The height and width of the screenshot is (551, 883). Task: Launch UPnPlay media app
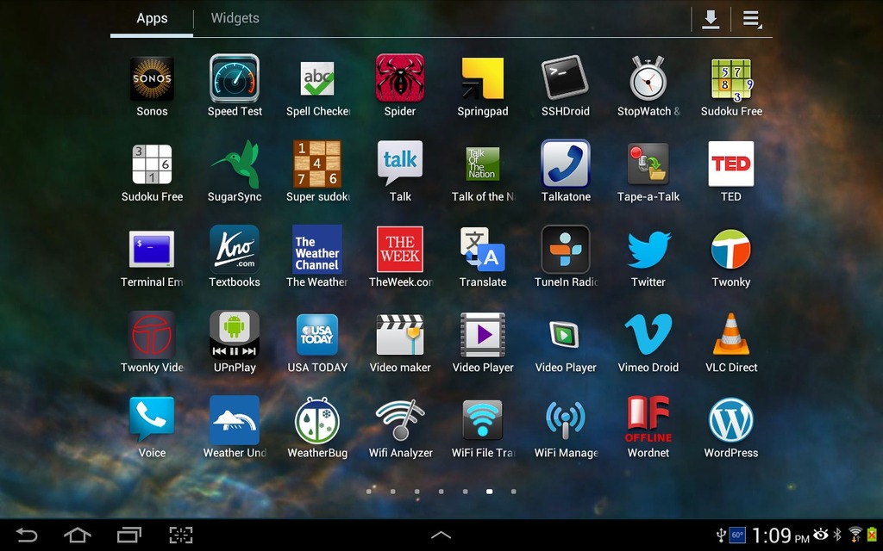coord(235,343)
